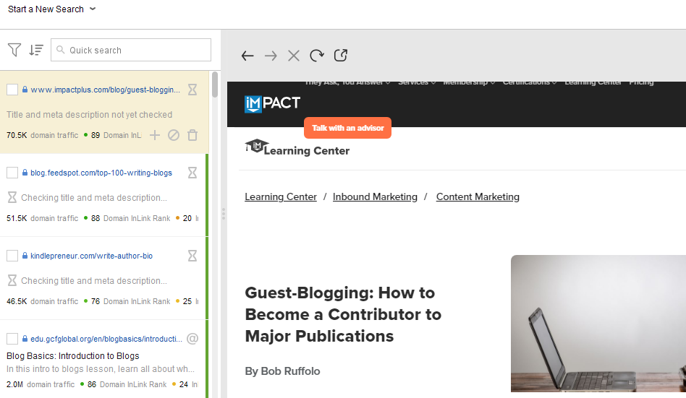686x398 pixels.
Task: Click Title and meta description not yet checked
Action: click(89, 114)
